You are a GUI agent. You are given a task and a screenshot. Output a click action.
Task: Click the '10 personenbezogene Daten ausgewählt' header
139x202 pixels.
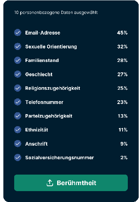pos(56,13)
